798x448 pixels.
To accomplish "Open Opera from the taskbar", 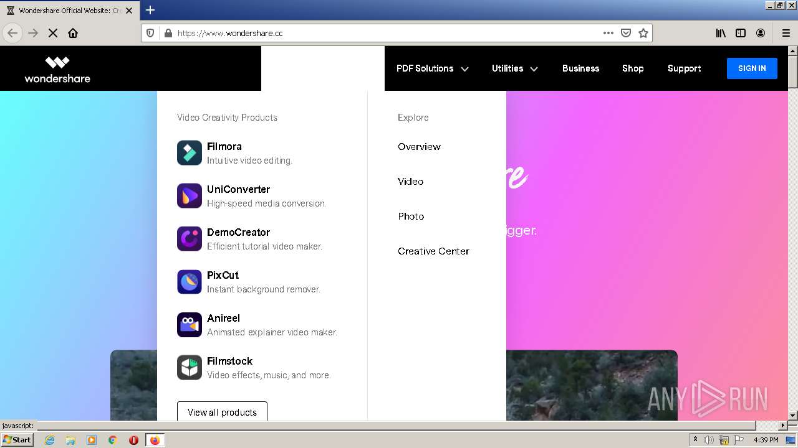I will pyautogui.click(x=133, y=440).
